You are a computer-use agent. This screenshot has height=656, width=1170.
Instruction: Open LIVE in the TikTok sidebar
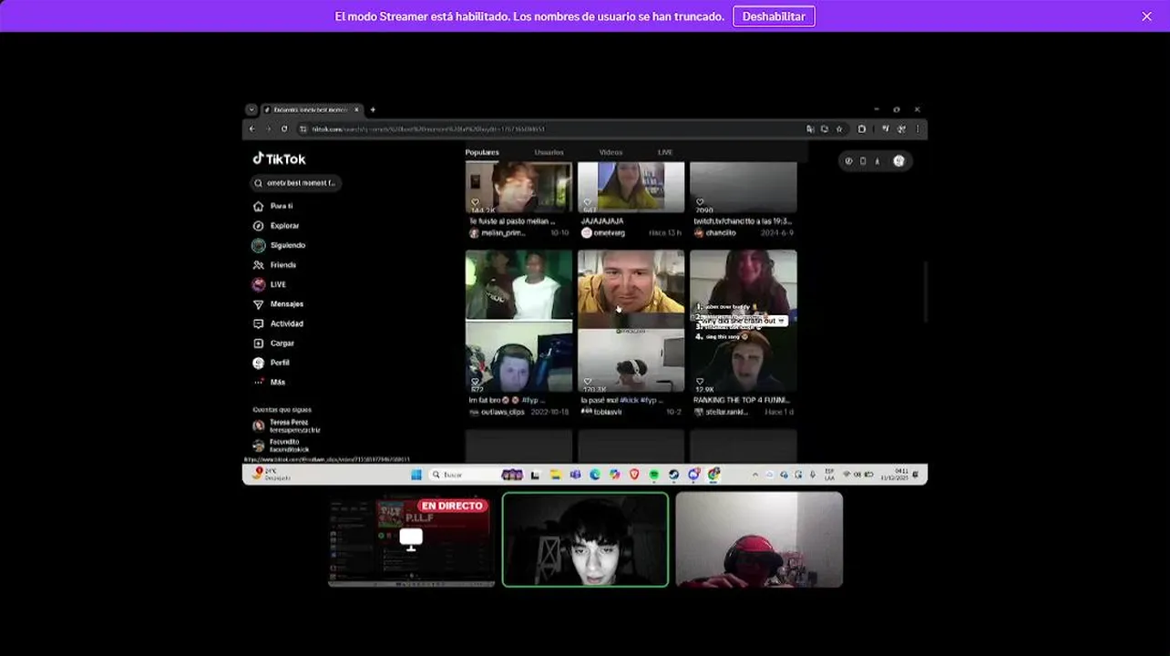point(270,284)
